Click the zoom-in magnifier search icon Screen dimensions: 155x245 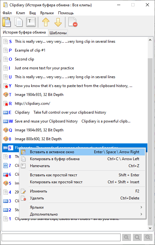[x=127, y=237]
